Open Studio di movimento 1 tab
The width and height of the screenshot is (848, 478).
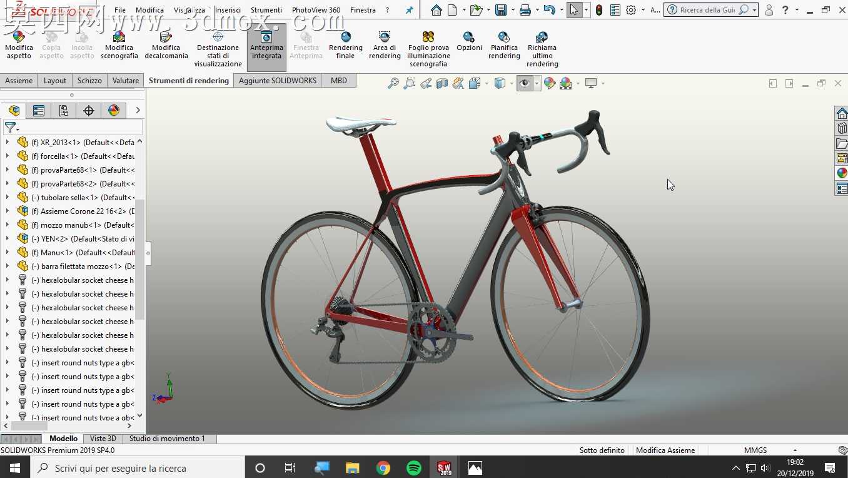[x=167, y=439]
